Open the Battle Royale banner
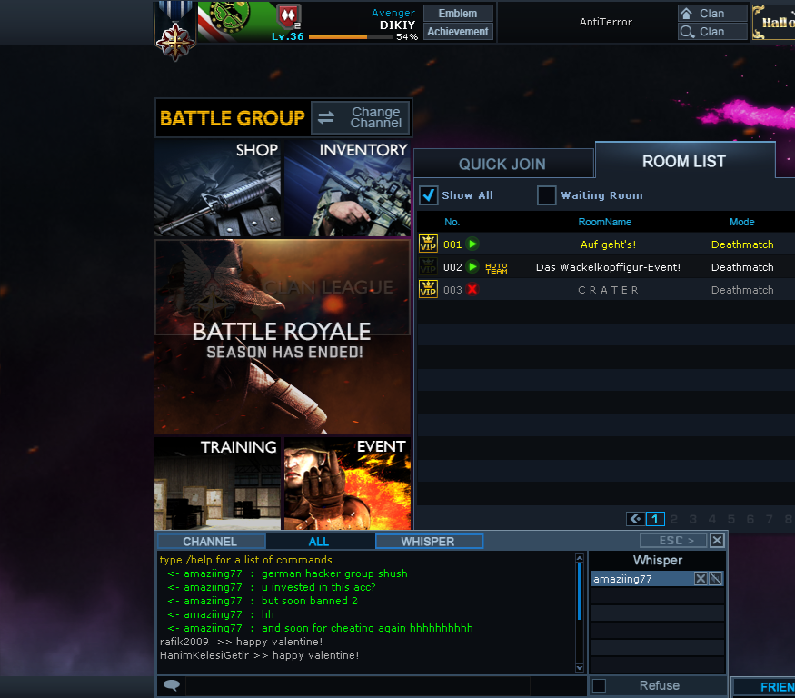This screenshot has width=795, height=698. [283, 337]
